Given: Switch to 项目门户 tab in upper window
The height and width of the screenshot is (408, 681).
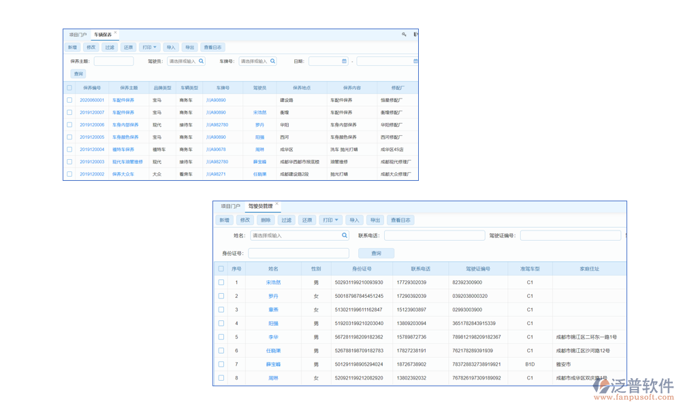Looking at the screenshot, I should point(78,34).
